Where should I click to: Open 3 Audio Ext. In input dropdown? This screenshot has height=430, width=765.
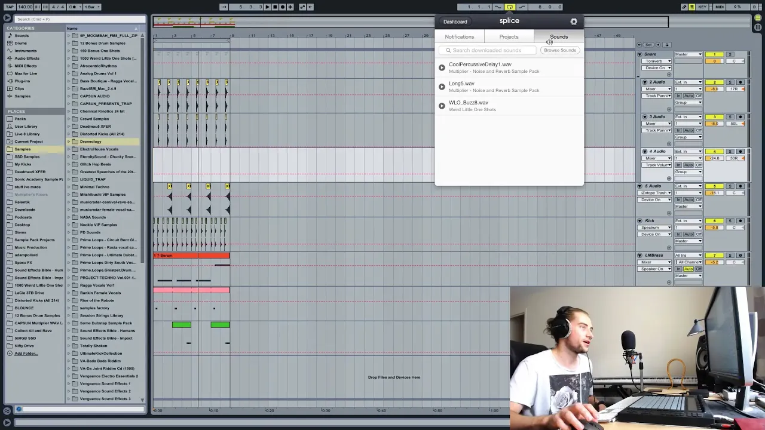click(x=688, y=116)
